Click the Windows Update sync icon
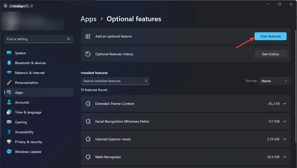Viewport: 297px width, 168px height. (x=9, y=152)
